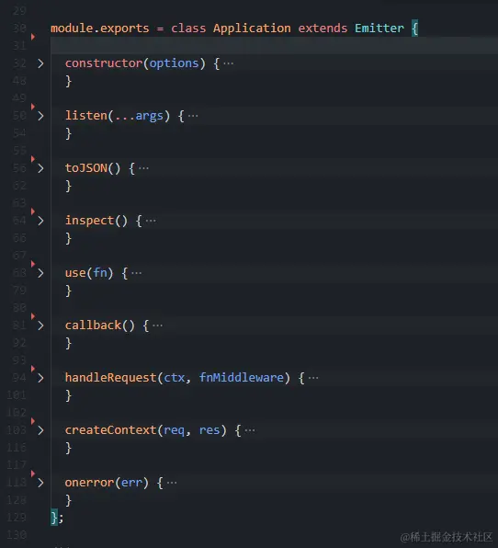Click the 'req' parameter
Screen dimensions: 498x548
174,431
